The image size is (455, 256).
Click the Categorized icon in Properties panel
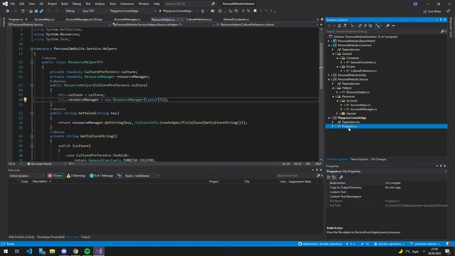(x=329, y=177)
